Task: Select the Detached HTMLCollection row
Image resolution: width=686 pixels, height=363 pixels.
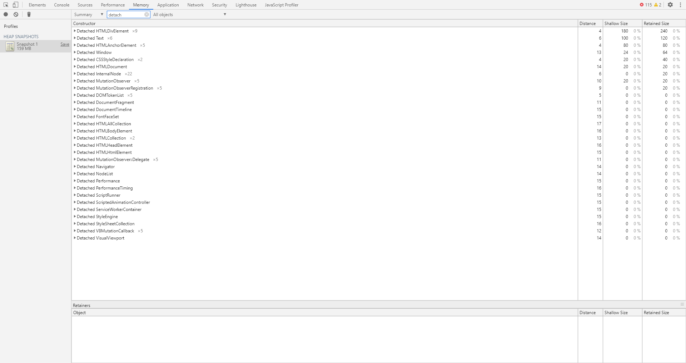Action: point(379,138)
